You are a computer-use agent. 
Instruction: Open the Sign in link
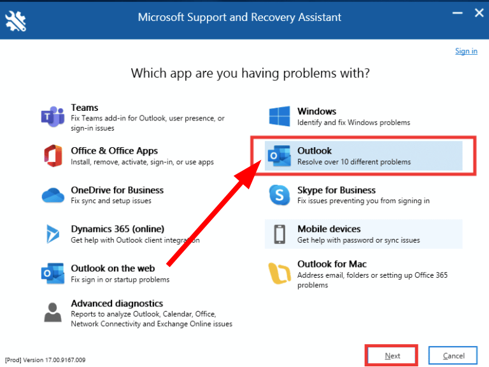[466, 51]
